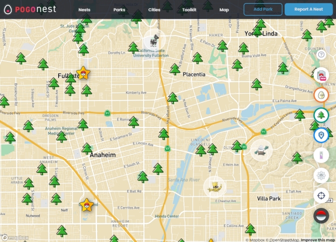Toggle the egg filter in sidebar
Screen dimensions: 336x242
coord(321,95)
